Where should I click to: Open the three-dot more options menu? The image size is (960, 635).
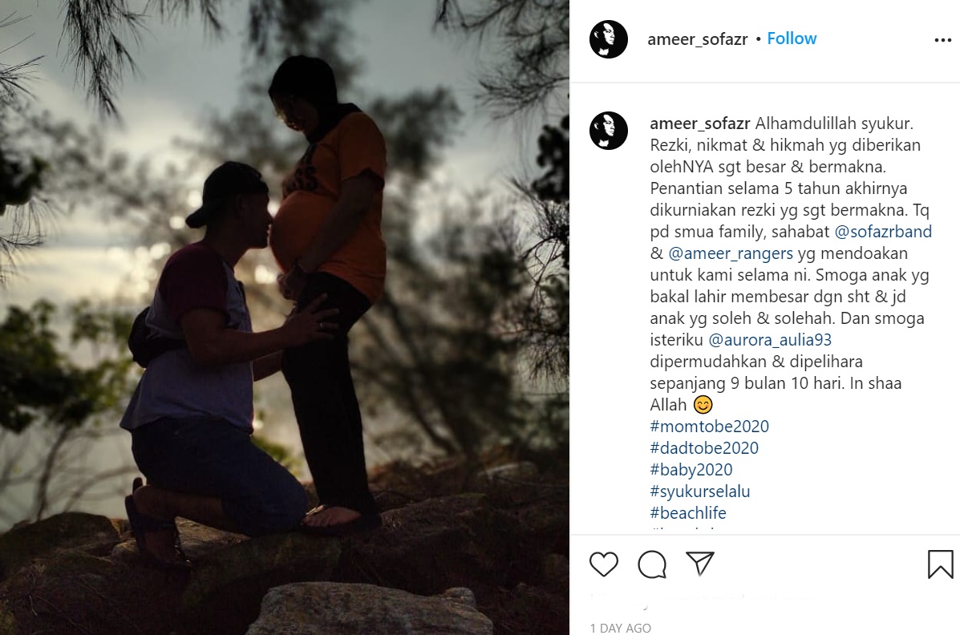pos(943,40)
